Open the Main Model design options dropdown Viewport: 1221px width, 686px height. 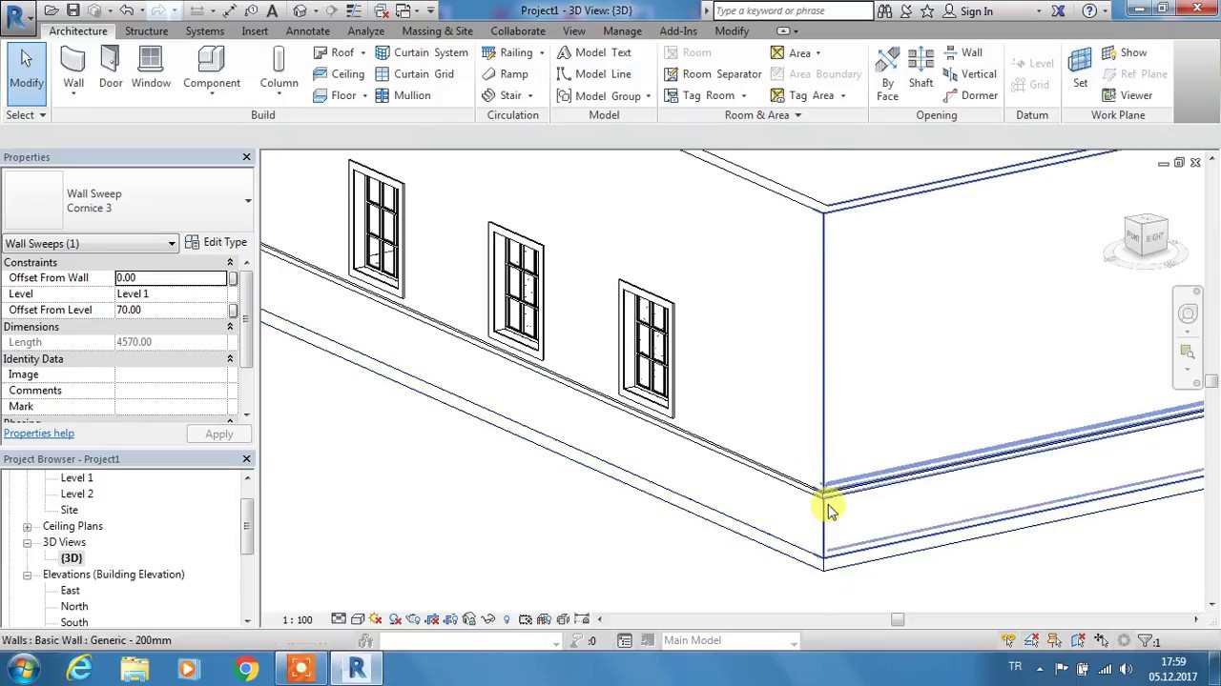tap(793, 641)
